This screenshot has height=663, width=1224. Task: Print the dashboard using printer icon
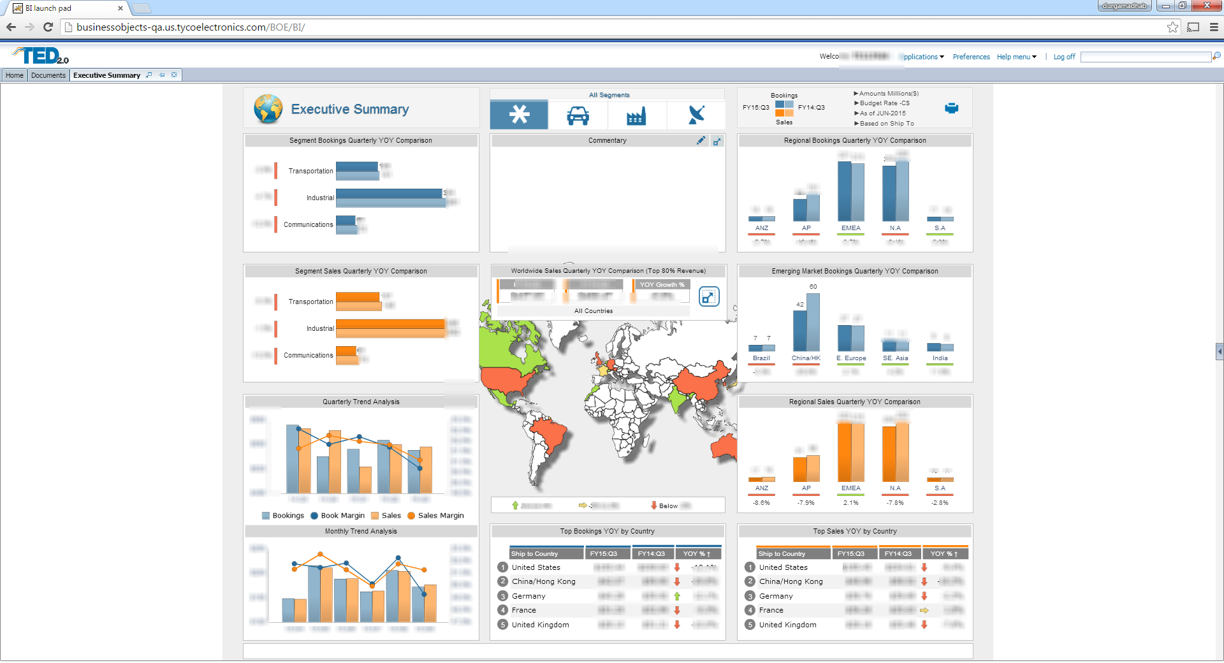click(951, 108)
